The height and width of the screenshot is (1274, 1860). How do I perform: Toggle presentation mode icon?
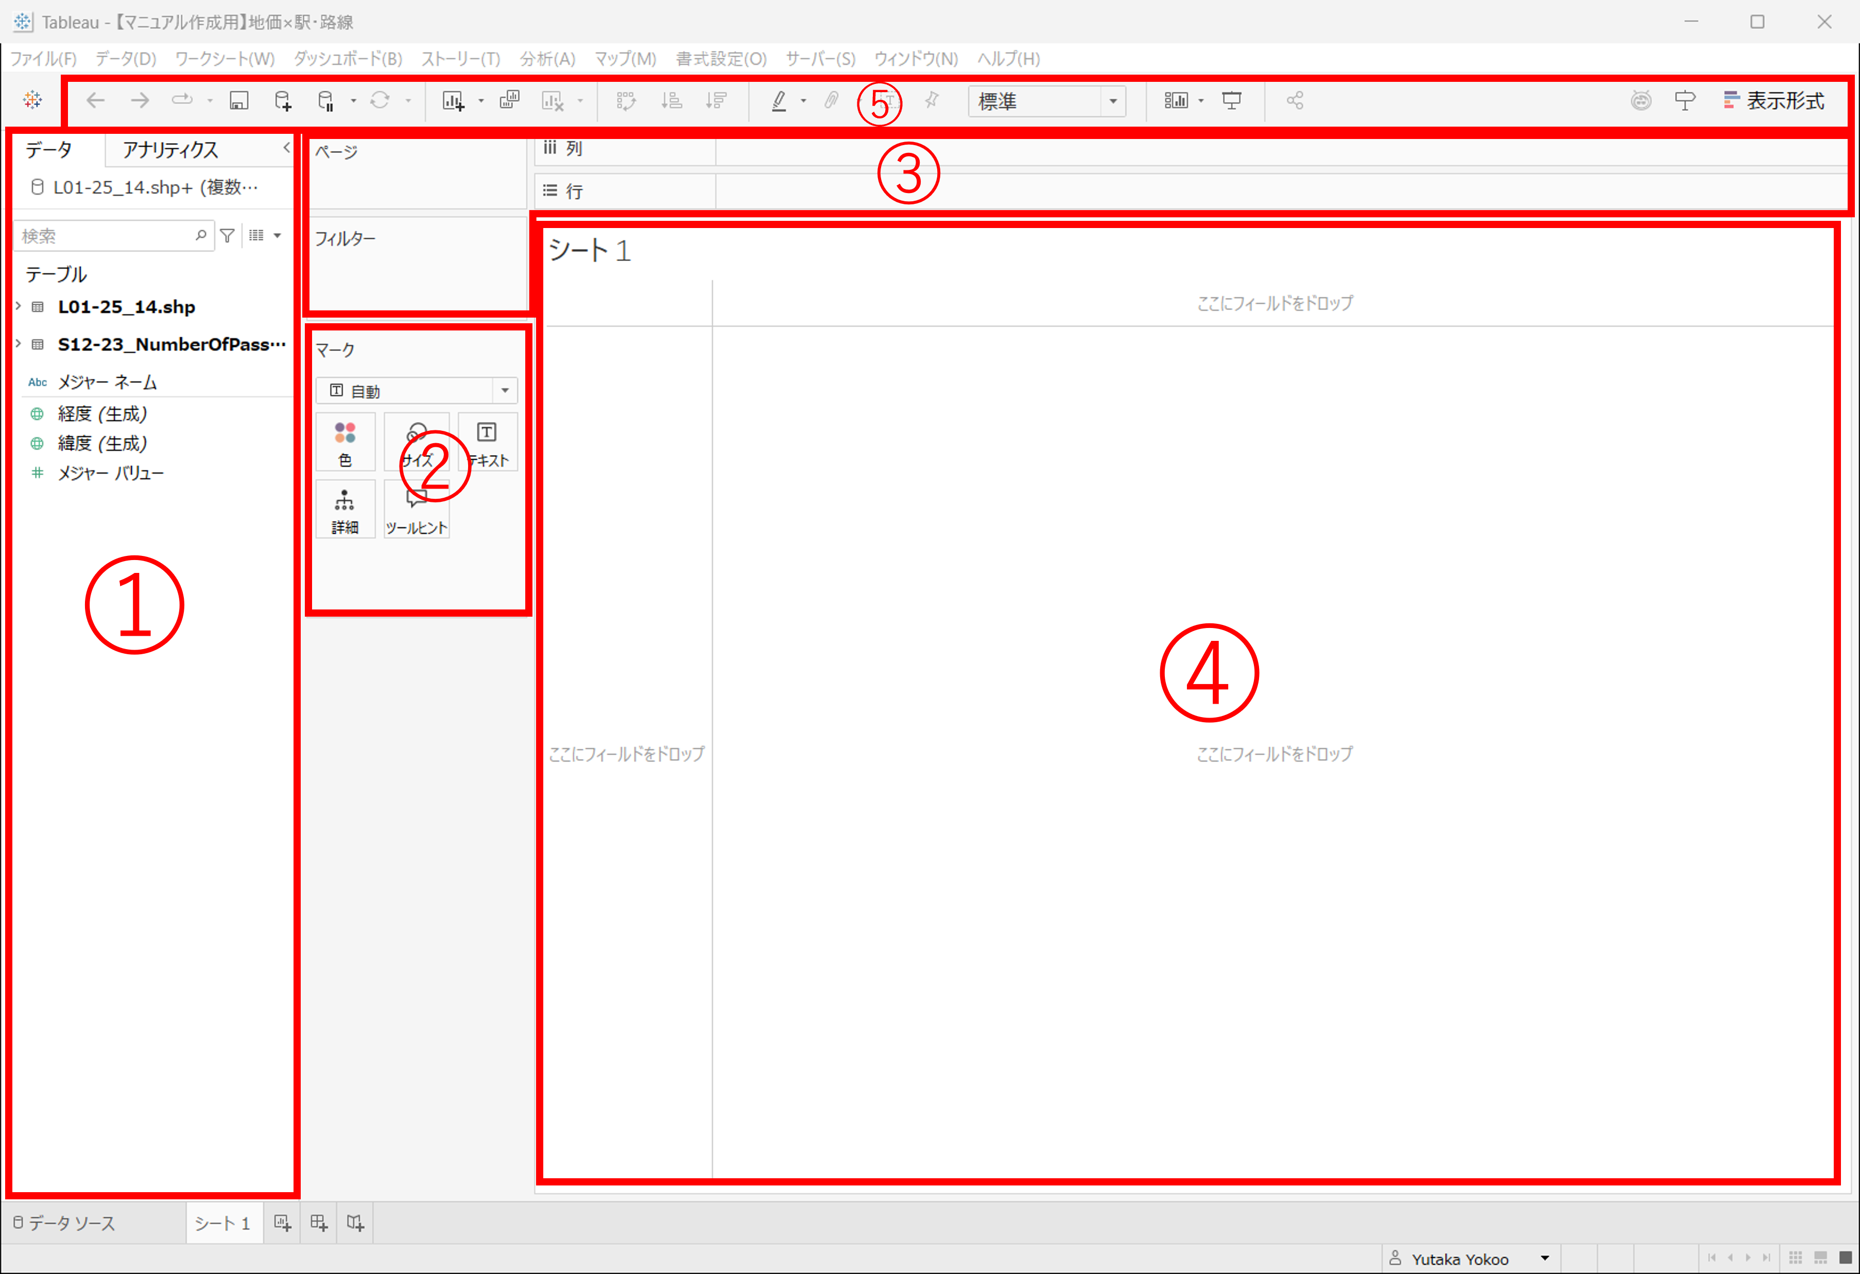(x=1232, y=100)
